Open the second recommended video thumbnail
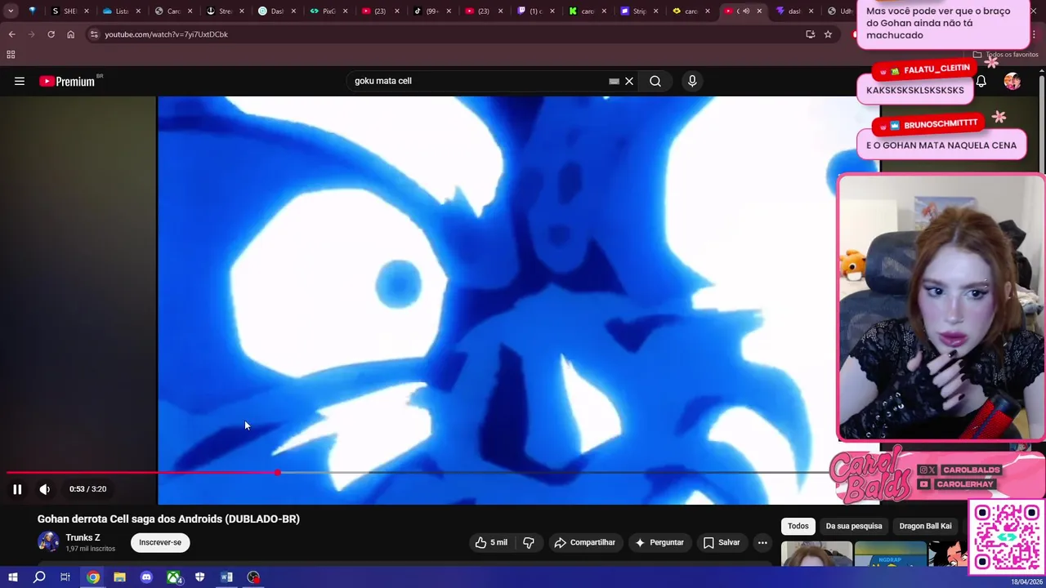Image resolution: width=1046 pixels, height=588 pixels. [891, 554]
